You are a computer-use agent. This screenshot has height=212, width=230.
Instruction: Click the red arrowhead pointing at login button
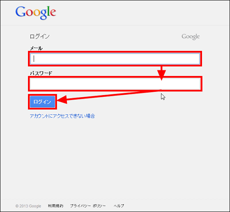coord(62,100)
